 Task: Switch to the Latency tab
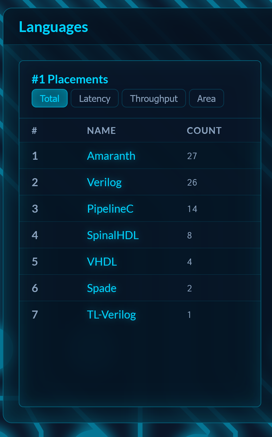point(95,98)
